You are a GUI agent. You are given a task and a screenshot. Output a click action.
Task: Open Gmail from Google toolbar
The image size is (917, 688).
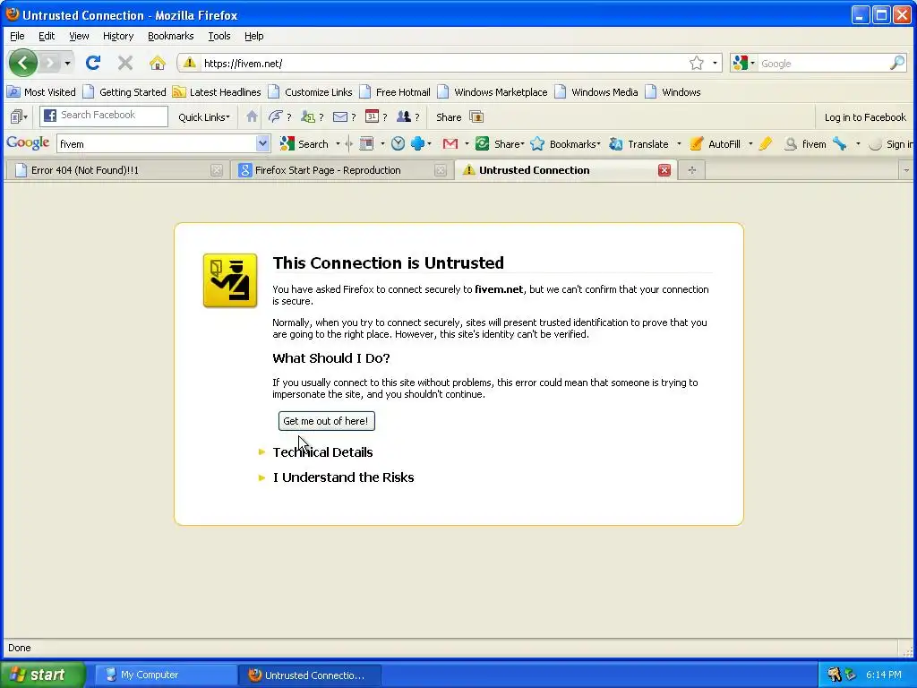coord(450,143)
